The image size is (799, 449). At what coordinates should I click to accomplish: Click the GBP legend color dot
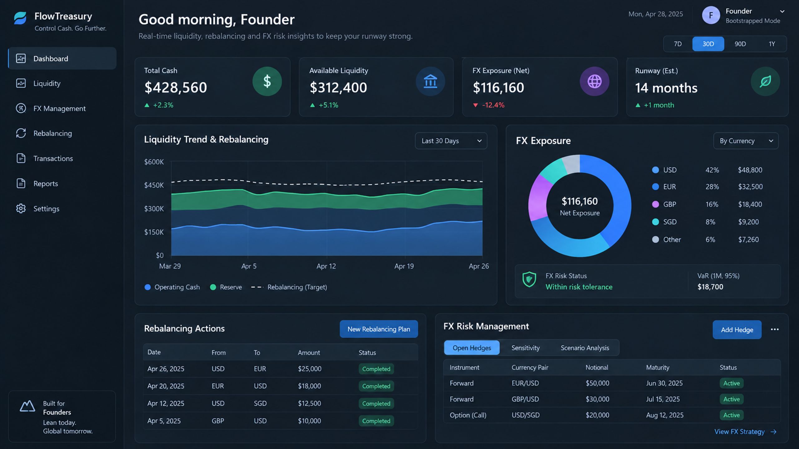655,204
